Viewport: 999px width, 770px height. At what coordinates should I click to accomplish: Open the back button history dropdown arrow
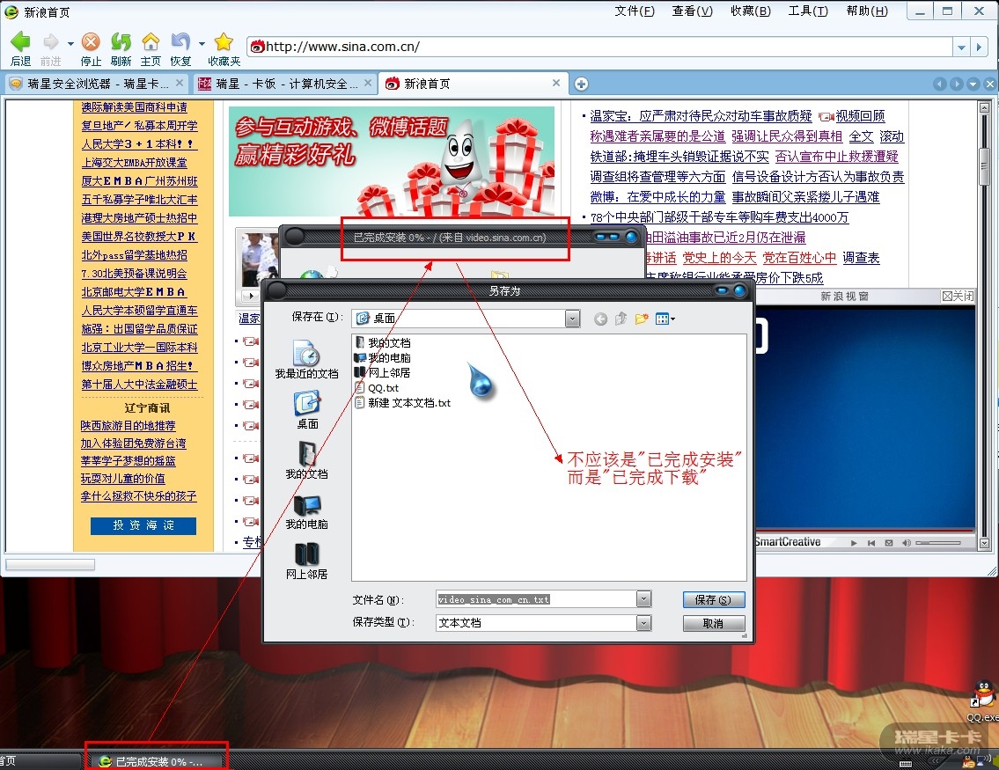pos(70,44)
